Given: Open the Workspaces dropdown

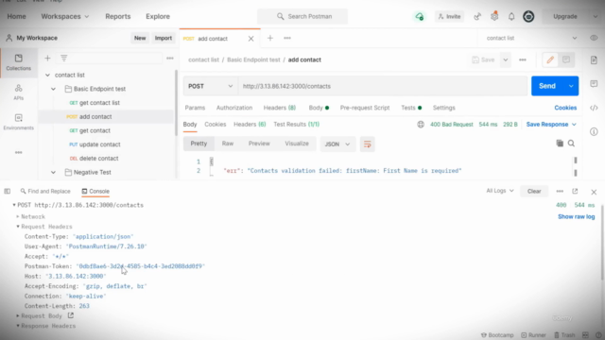Looking at the screenshot, I should [x=65, y=17].
